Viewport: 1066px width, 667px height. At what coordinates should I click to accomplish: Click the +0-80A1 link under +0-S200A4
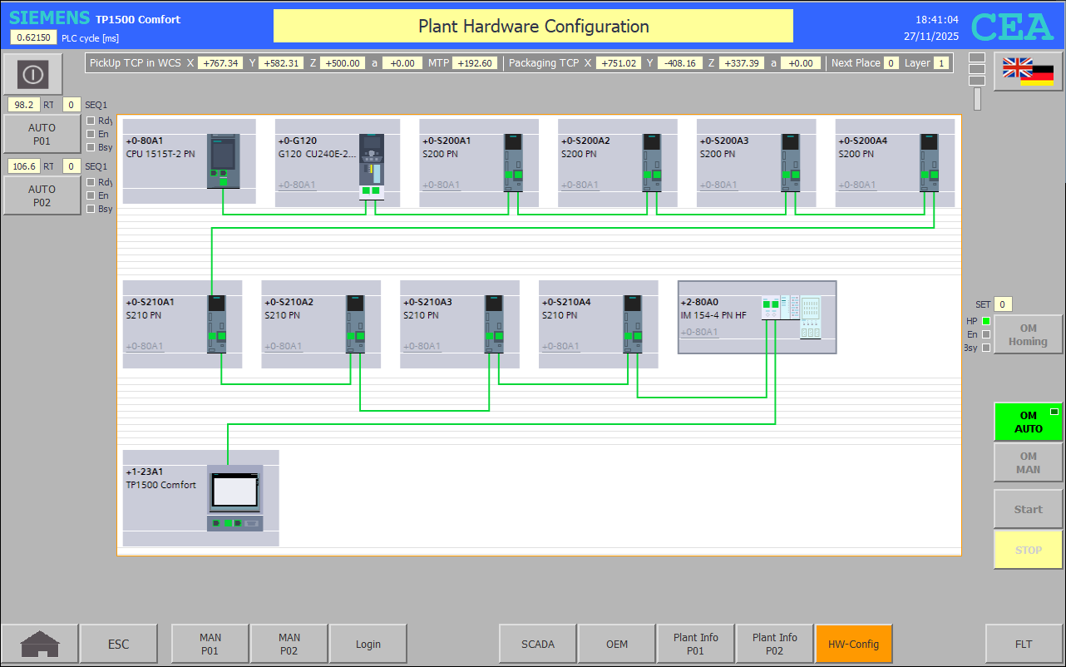pos(856,185)
